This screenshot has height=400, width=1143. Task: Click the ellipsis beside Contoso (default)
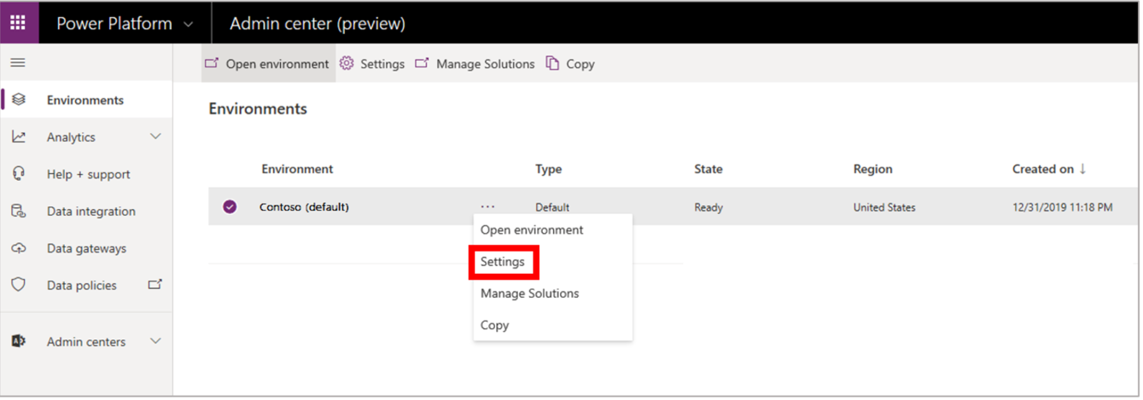point(487,206)
